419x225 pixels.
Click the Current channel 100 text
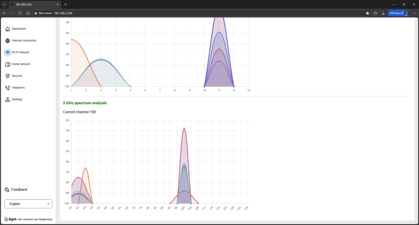tap(80, 112)
